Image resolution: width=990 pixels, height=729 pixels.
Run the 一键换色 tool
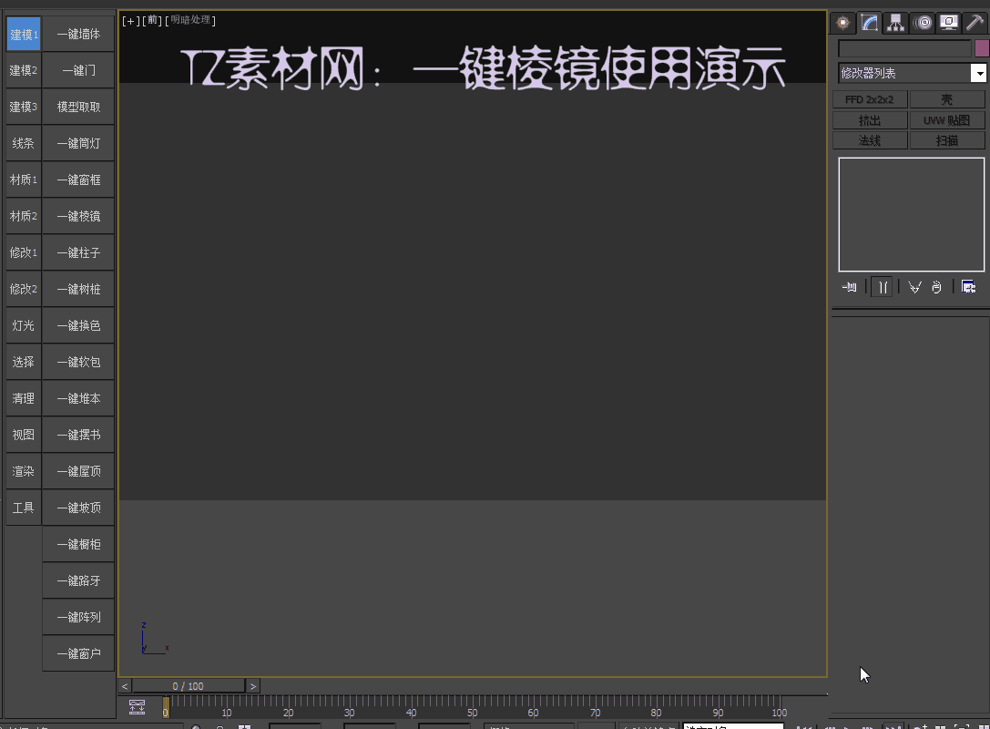click(78, 325)
